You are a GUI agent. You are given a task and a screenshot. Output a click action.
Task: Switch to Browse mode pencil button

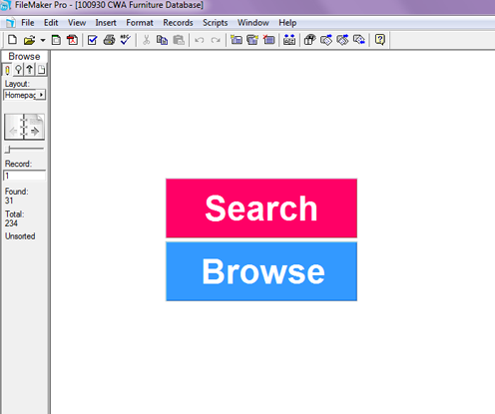coord(7,70)
